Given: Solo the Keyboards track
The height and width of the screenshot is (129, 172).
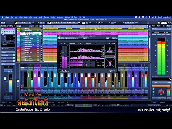Looking at the screenshot, I should coord(24,42).
